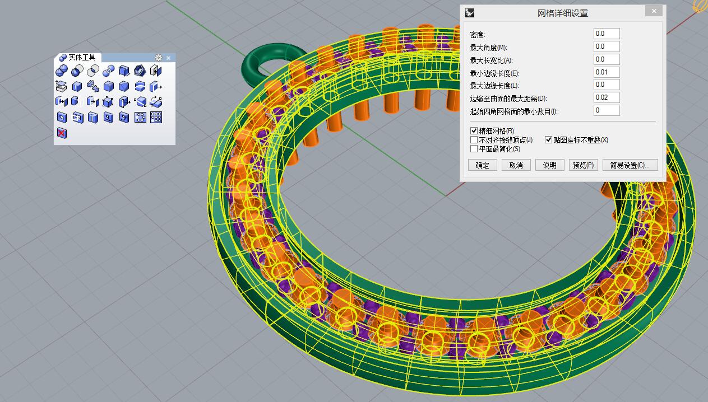Open 简易设置(C)... simple settings

click(630, 165)
